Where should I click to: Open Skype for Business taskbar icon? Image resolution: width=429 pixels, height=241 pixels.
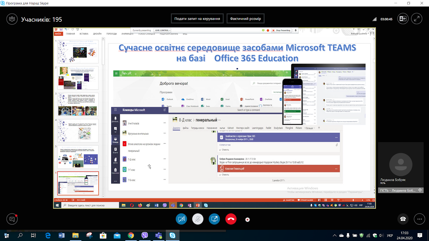coord(172,235)
